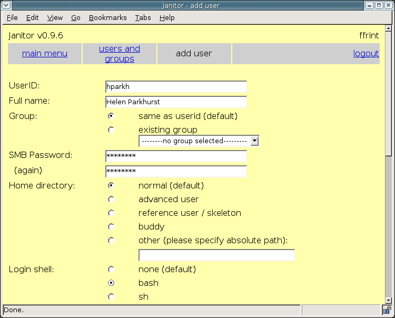Select group same as userid radio
Viewport: 395px width, 318px height.
click(111, 116)
